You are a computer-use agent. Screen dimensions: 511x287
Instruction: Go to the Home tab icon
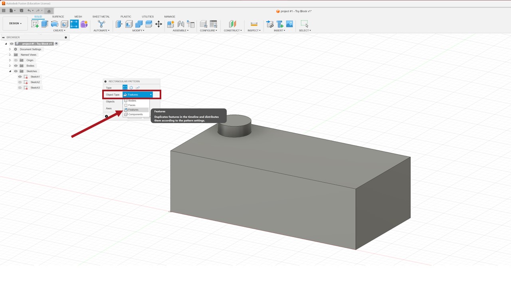(49, 11)
